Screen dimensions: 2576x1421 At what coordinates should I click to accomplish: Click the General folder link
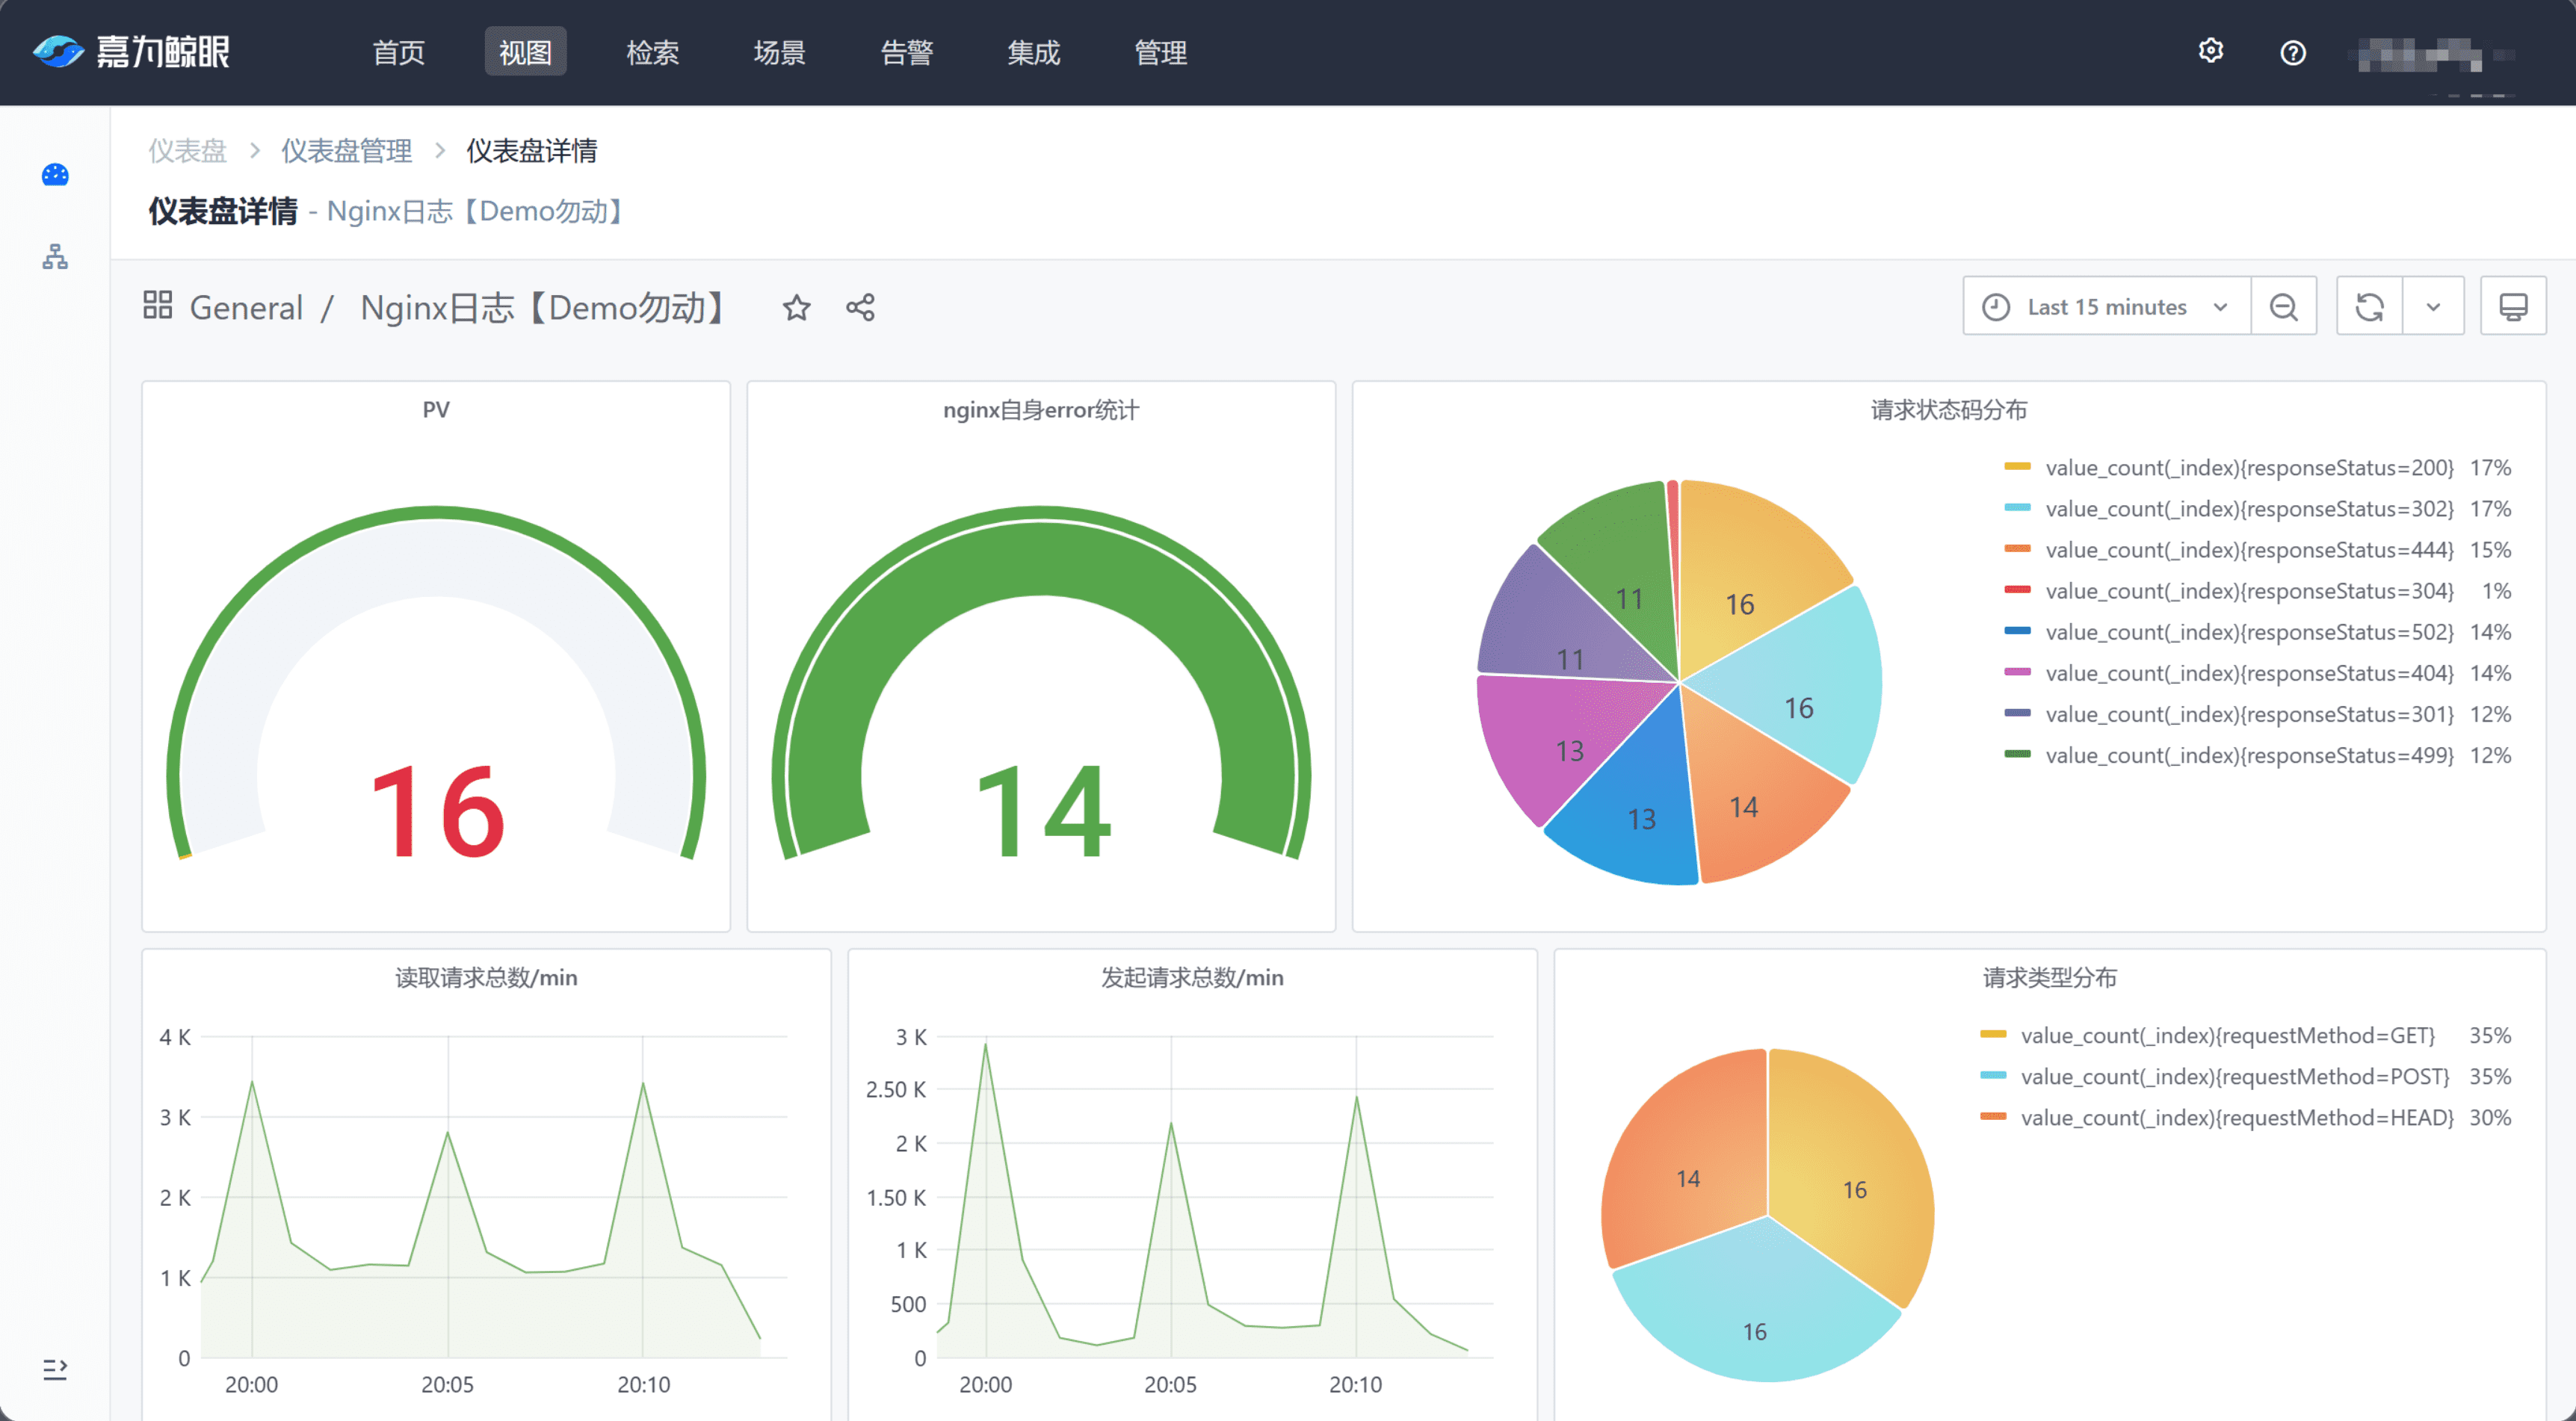(x=246, y=308)
